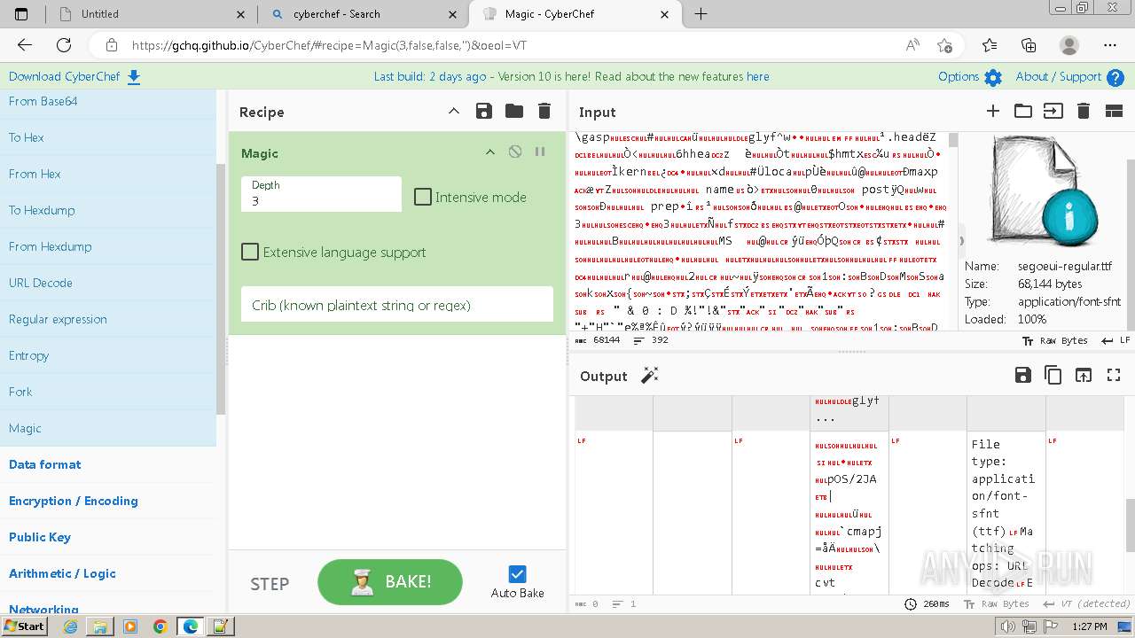1135x638 pixels.
Task: Switch to cyberchef - Search tab
Action: click(363, 14)
